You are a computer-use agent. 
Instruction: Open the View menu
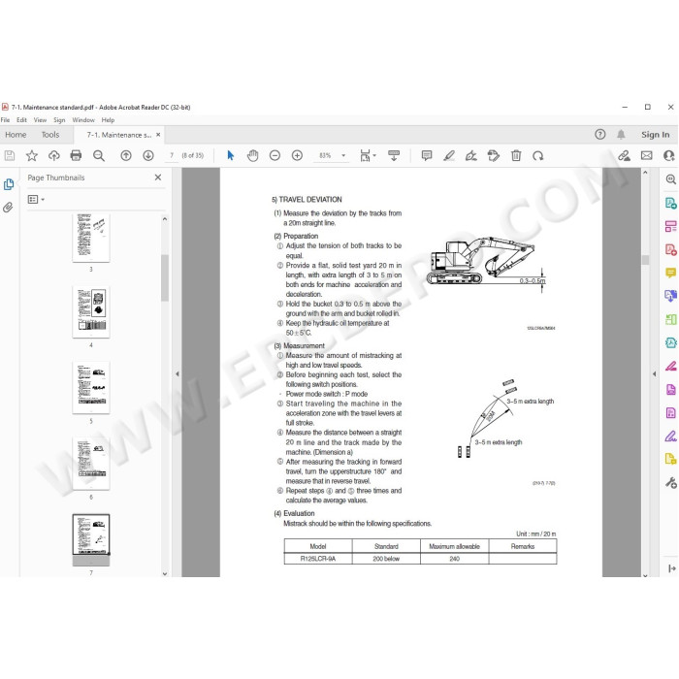[40, 120]
